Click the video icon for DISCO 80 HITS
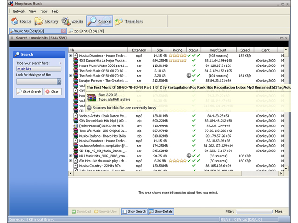The height and width of the screenshot is (223, 298). (75, 126)
